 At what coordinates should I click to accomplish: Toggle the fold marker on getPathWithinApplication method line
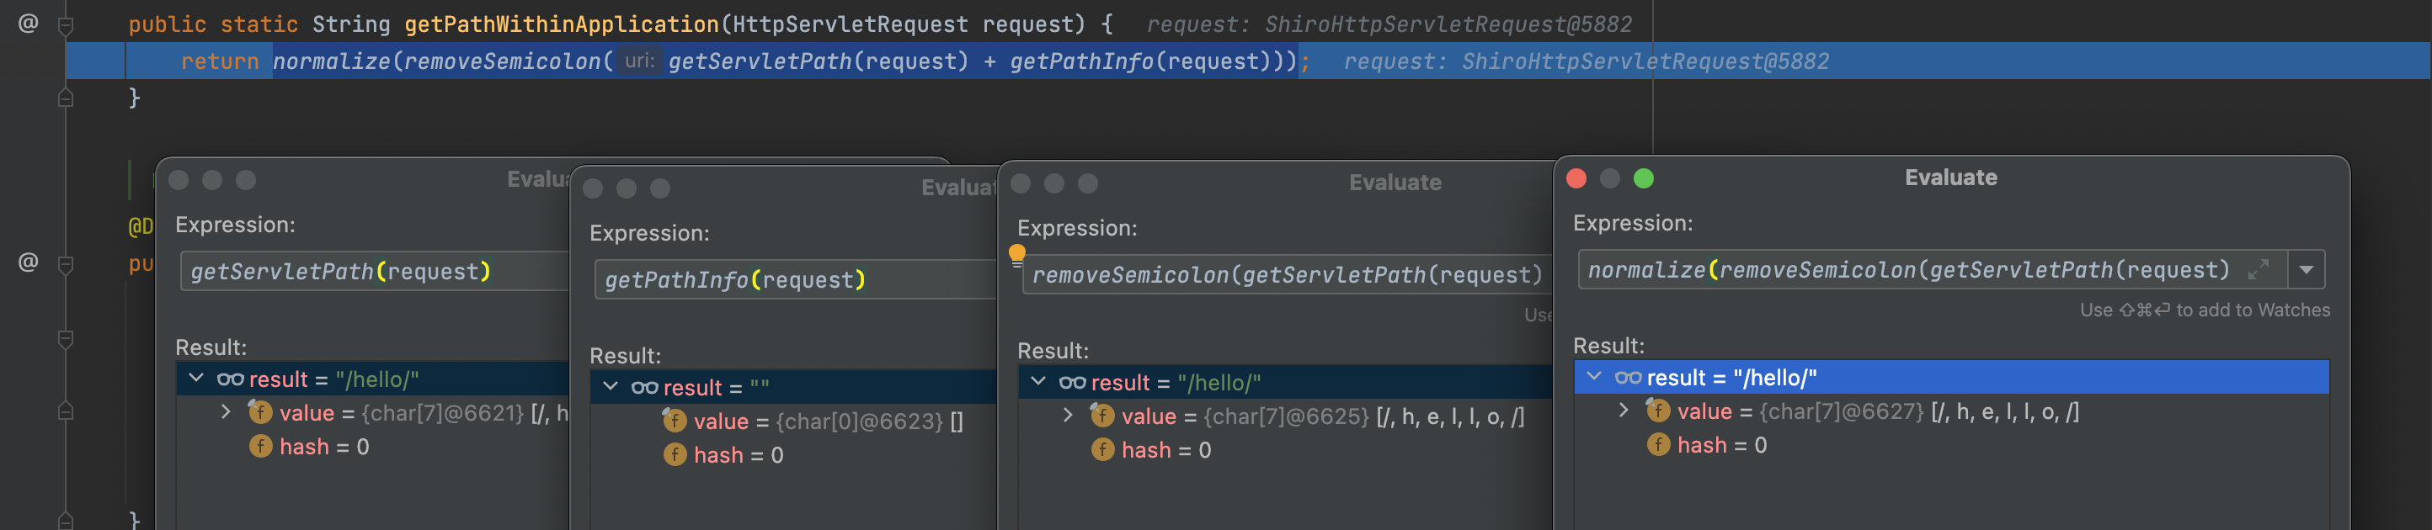tap(65, 25)
